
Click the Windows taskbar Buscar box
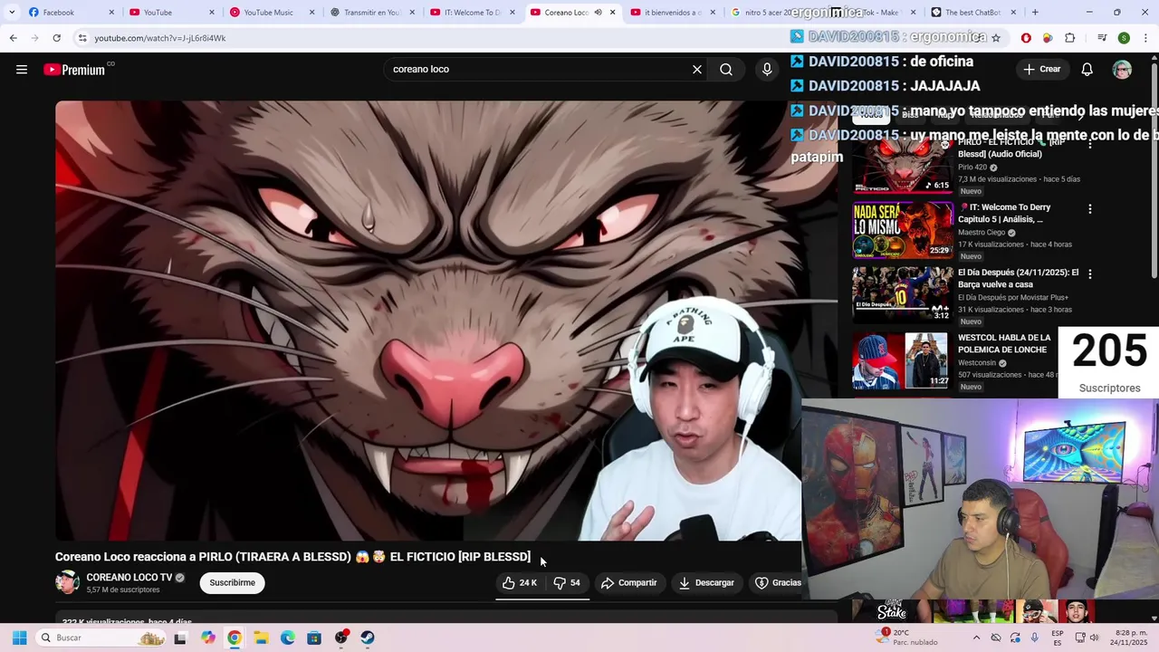click(101, 638)
